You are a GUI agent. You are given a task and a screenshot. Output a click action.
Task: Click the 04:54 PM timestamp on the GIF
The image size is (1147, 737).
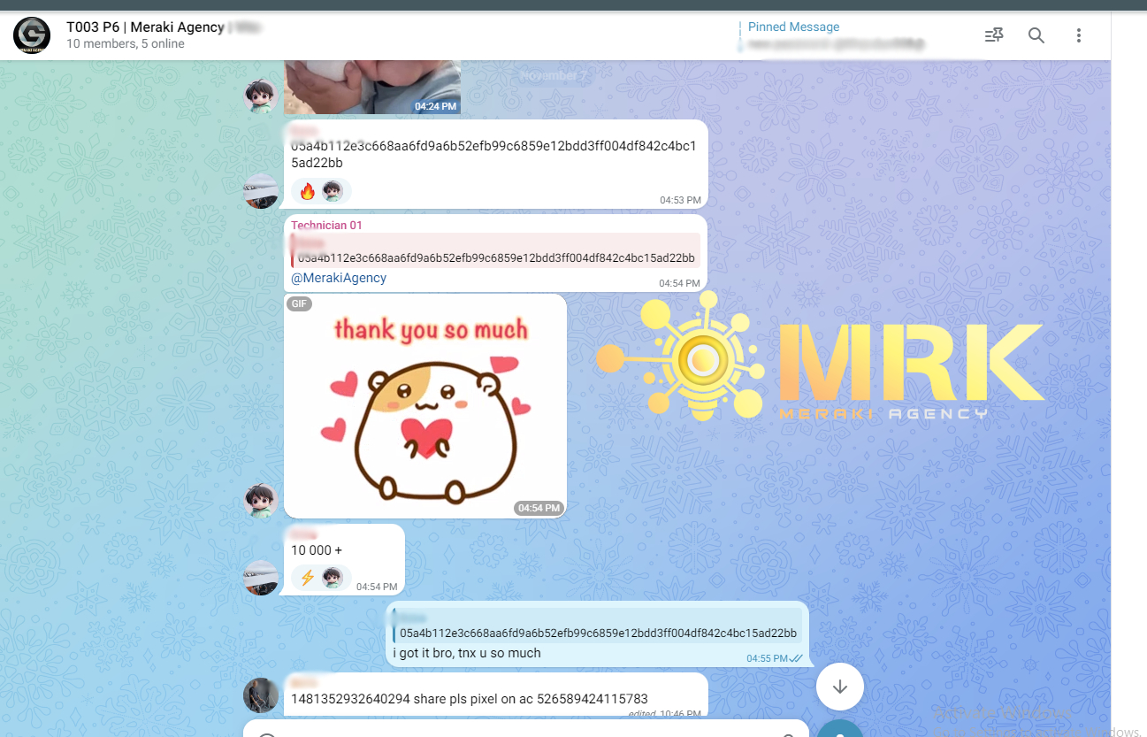click(x=539, y=508)
